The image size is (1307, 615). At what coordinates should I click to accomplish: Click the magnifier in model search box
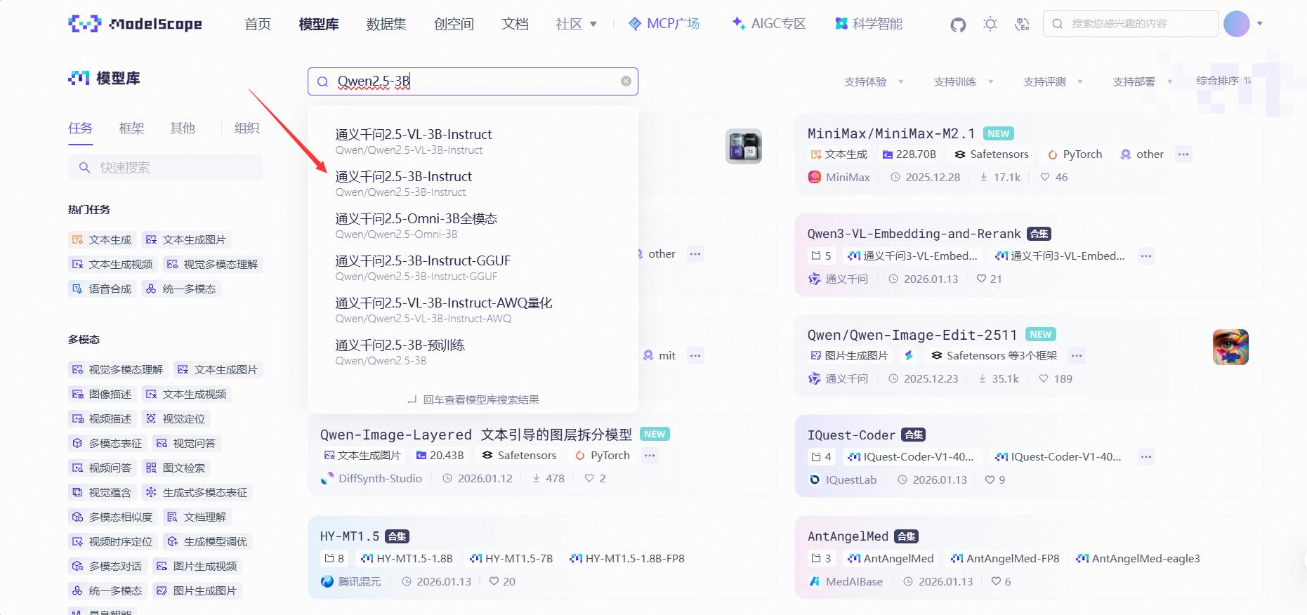click(322, 82)
